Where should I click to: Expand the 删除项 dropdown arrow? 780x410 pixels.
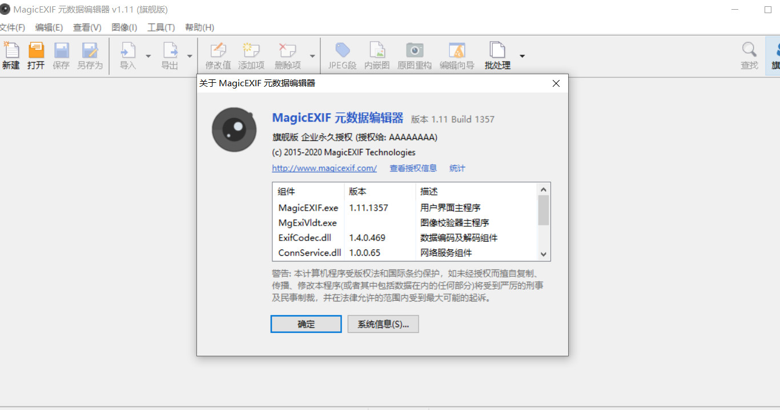point(312,56)
